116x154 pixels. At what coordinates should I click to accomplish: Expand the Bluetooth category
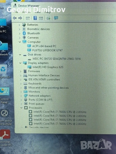point(20,33)
